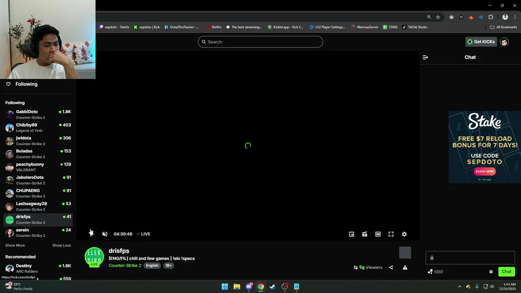The width and height of the screenshot is (521, 293).
Task: Enter fullscreen video mode
Action: pyautogui.click(x=391, y=234)
